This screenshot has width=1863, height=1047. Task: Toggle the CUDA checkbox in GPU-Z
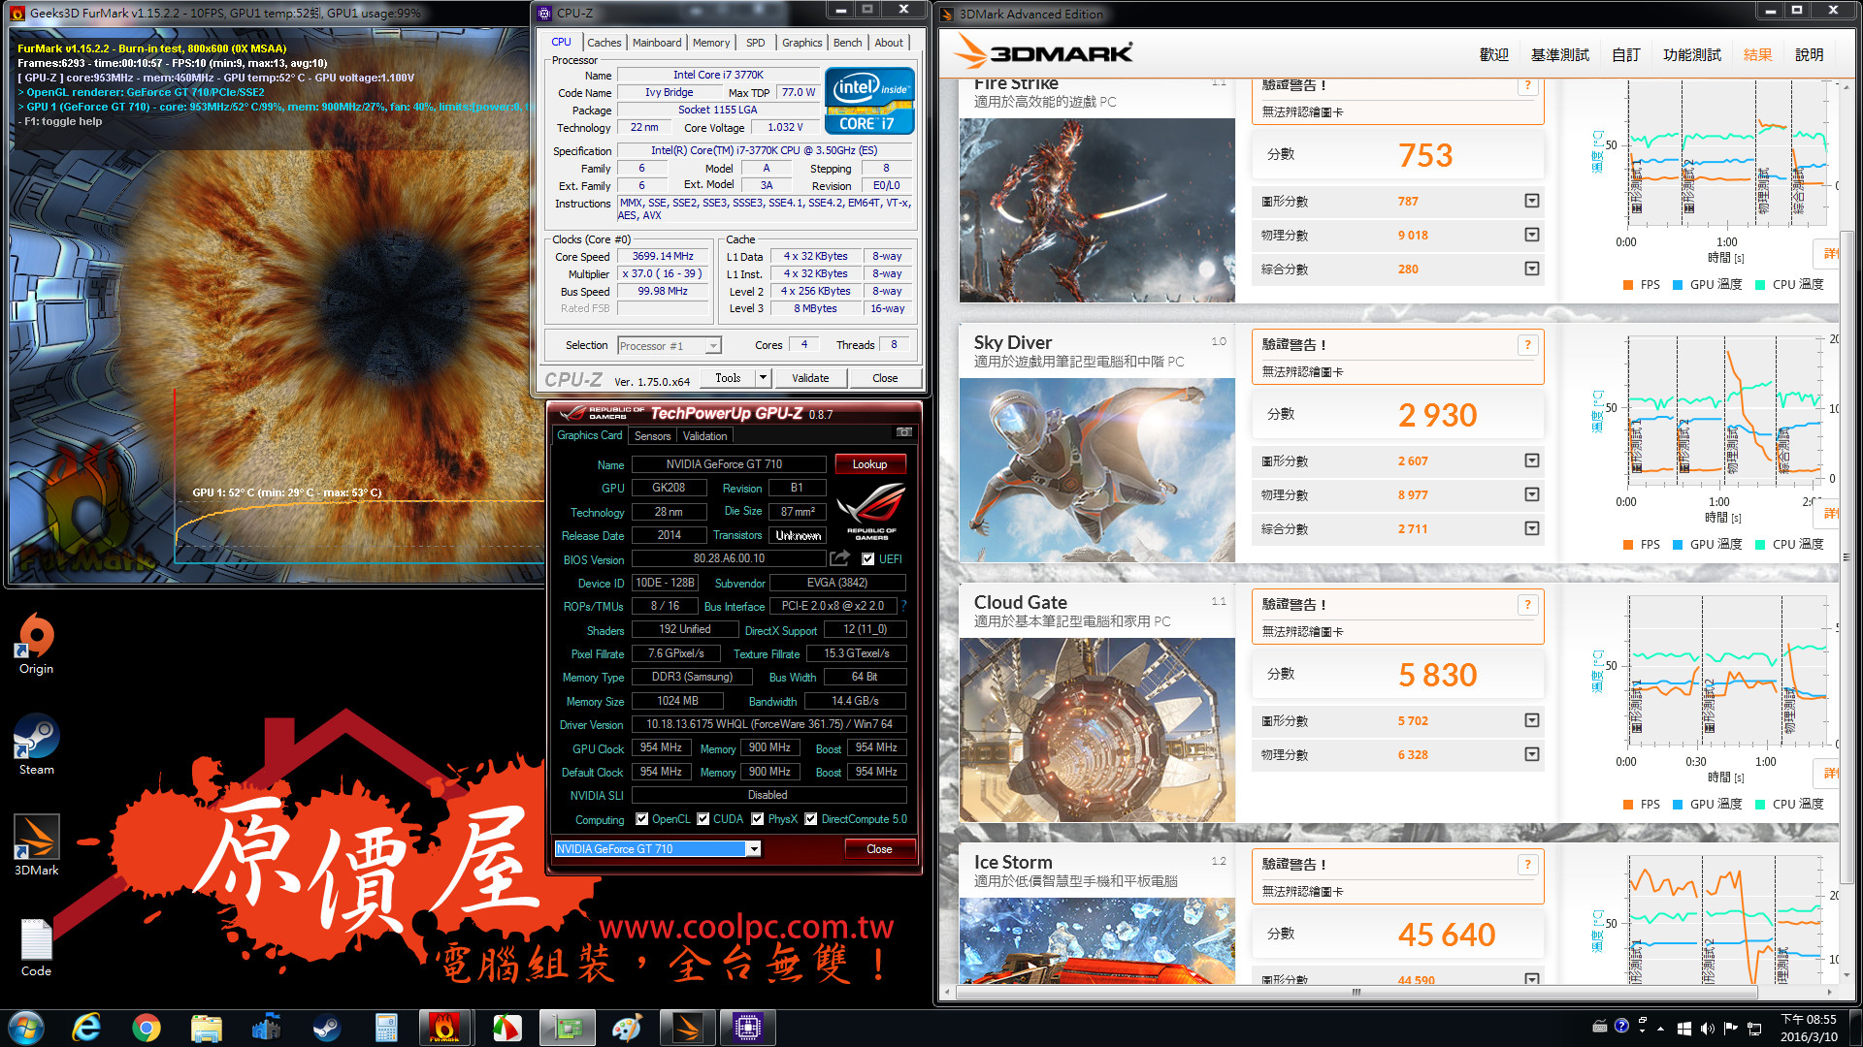tap(703, 819)
